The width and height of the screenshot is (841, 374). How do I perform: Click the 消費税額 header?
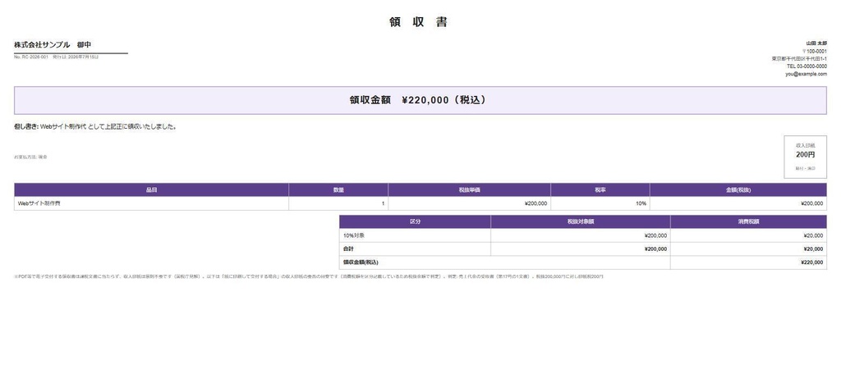(x=748, y=221)
